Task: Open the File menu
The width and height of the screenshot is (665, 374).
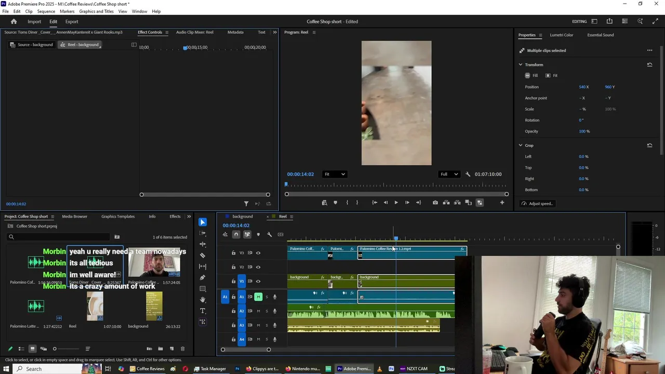Action: pyautogui.click(x=5, y=11)
